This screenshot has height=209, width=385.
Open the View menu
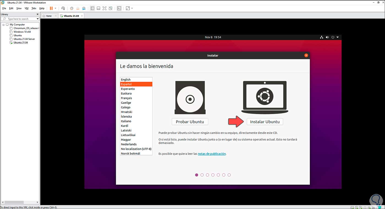point(19,8)
